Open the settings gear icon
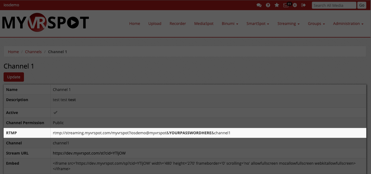Image resolution: width=371 pixels, height=174 pixels. [295, 5]
